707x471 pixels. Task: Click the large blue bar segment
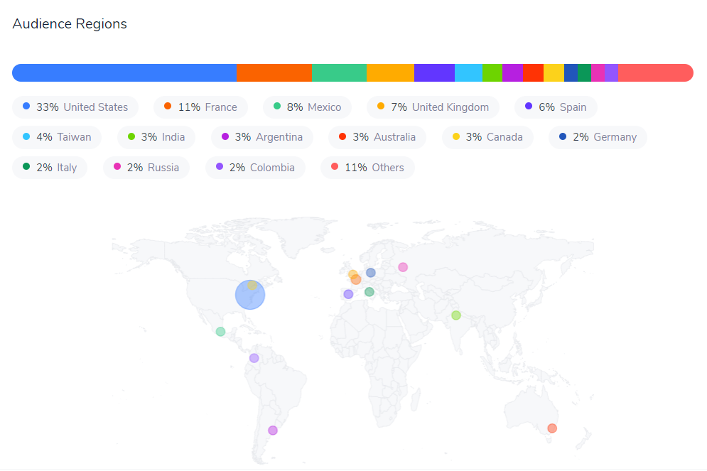click(124, 73)
